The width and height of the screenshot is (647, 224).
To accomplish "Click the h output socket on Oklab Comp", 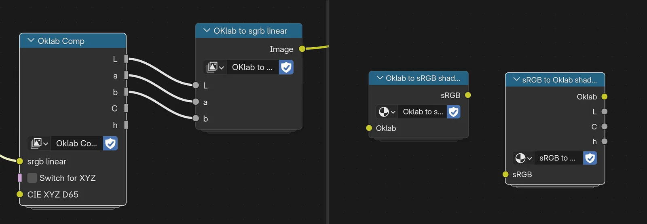I will [x=126, y=125].
